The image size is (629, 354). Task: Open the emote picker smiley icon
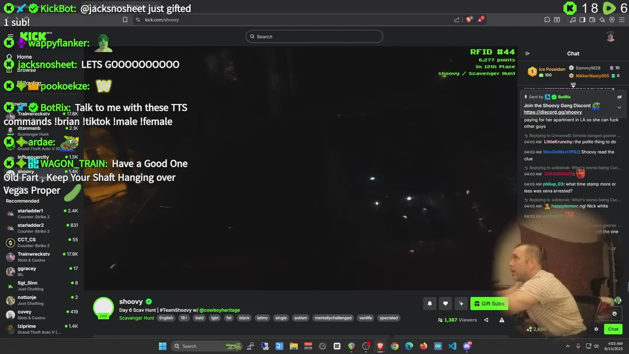tap(614, 314)
